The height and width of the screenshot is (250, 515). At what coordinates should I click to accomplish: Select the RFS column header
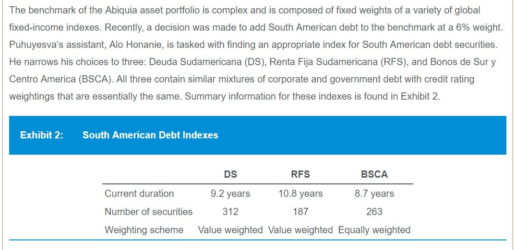300,174
